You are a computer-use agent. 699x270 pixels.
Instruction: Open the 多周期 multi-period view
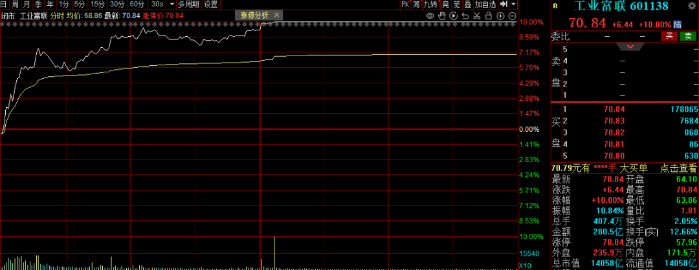[x=188, y=5]
